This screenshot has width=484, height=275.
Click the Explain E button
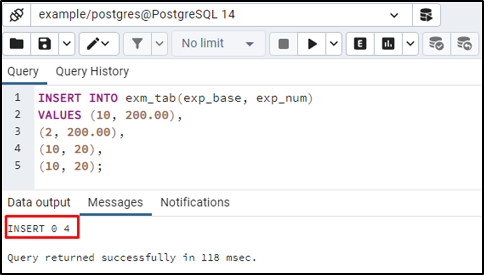click(360, 44)
